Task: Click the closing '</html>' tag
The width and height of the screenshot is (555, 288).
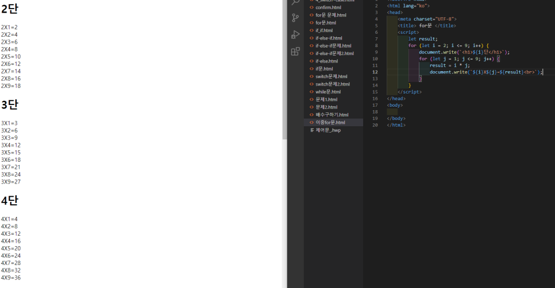Action: pos(396,125)
